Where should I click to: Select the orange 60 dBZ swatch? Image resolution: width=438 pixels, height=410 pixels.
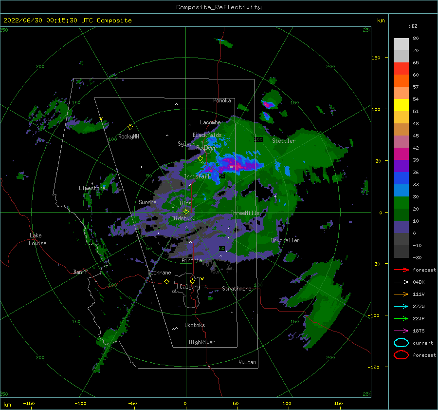click(401, 80)
